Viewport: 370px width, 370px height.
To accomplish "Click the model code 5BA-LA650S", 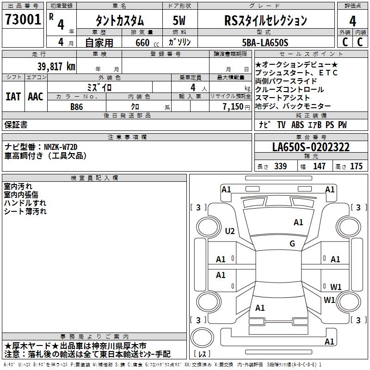I will point(265,43).
